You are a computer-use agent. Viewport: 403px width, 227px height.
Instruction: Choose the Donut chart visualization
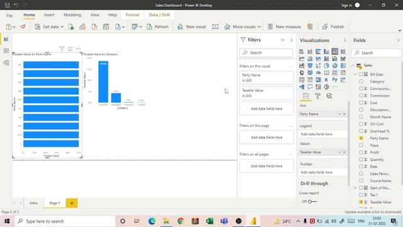[x=334, y=66]
